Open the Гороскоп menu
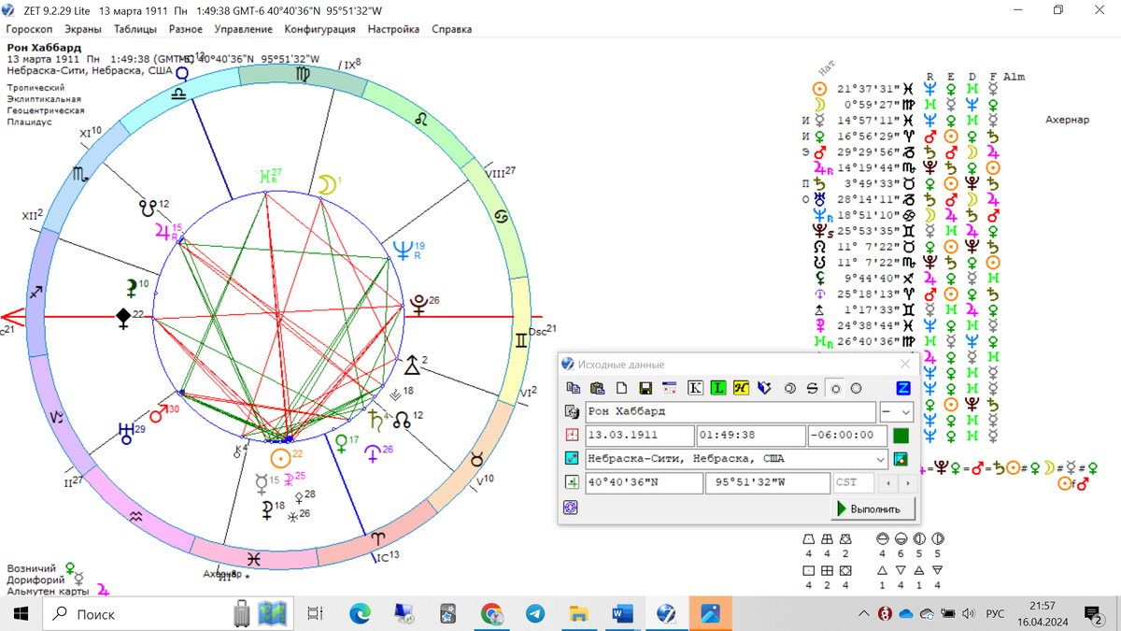This screenshot has height=631, width=1121. (29, 29)
